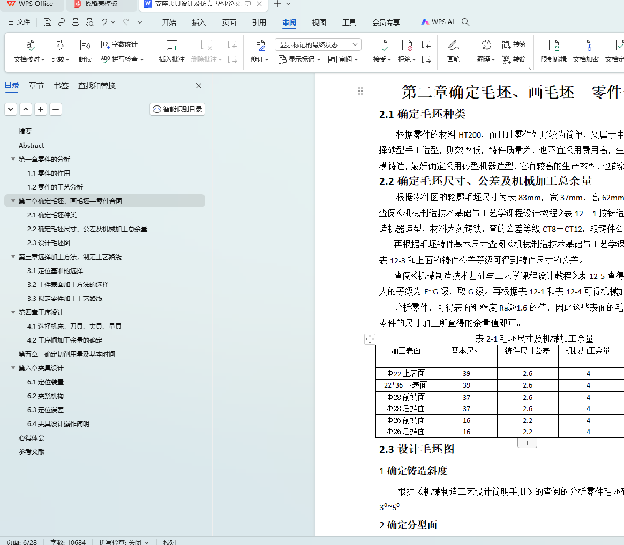Click the Undo arrow icon
The height and width of the screenshot is (545, 624).
(x=104, y=22)
